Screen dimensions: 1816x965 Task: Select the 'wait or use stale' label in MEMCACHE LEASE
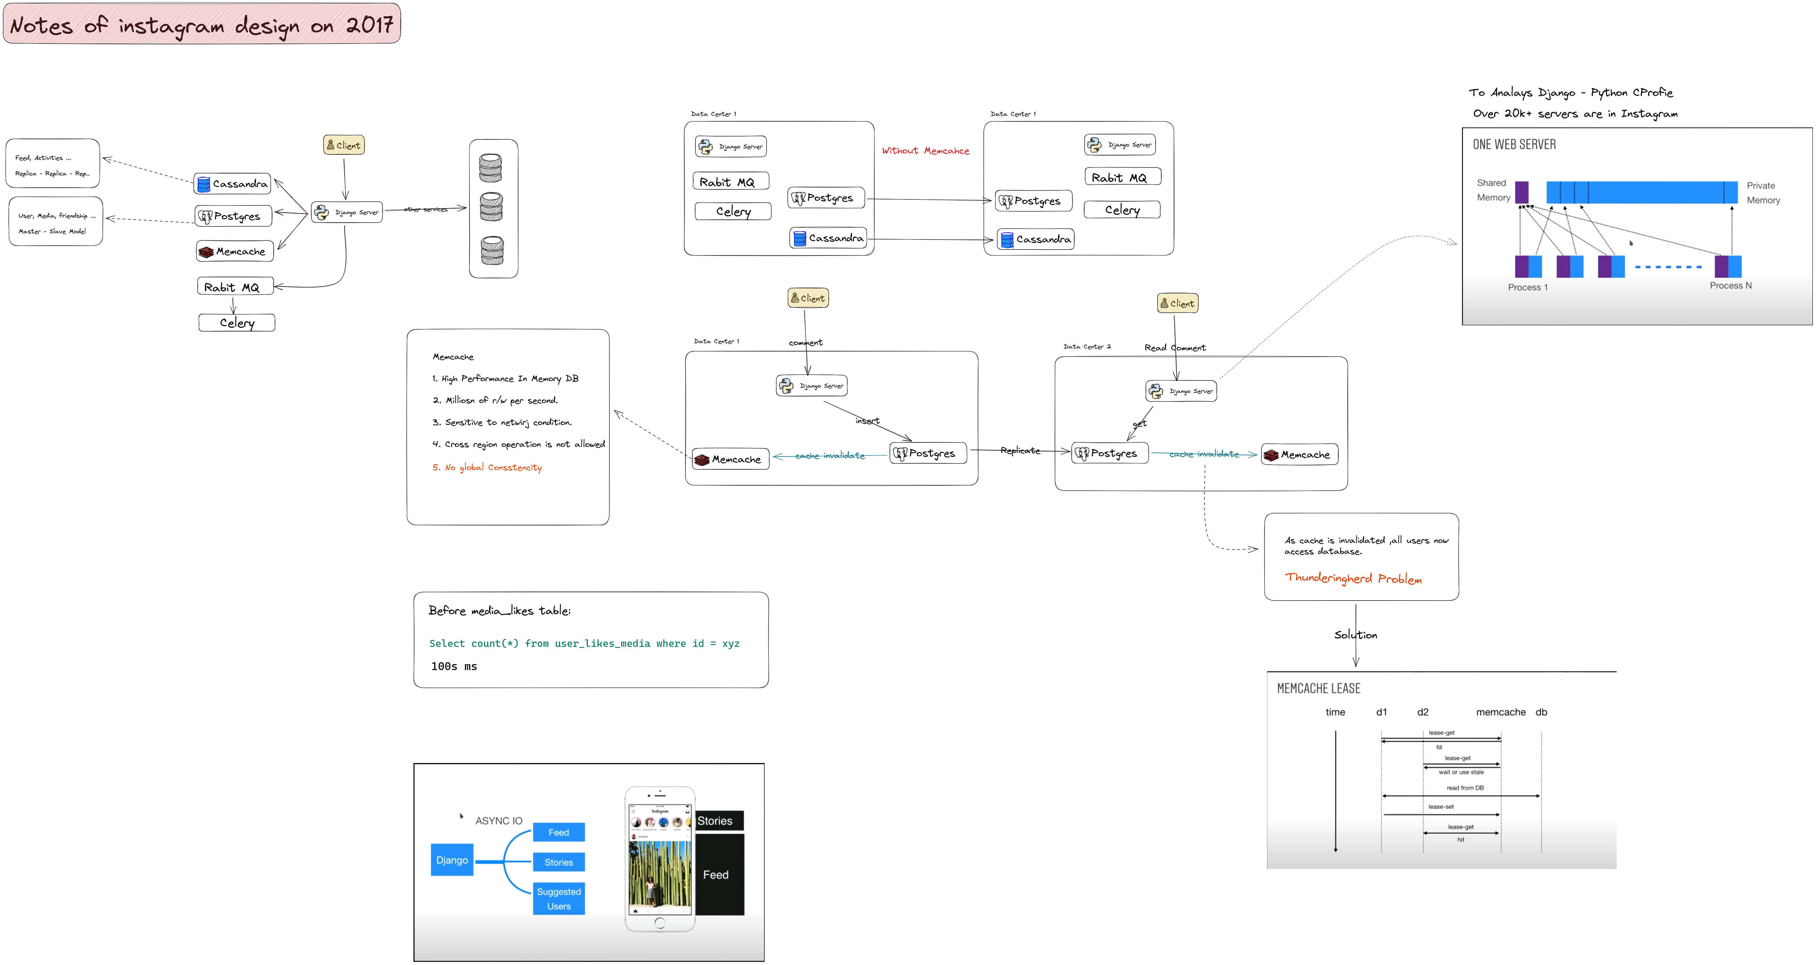point(1461,772)
